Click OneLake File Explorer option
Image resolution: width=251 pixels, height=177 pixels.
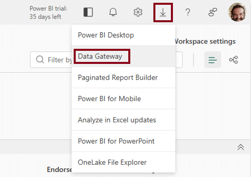click(112, 162)
